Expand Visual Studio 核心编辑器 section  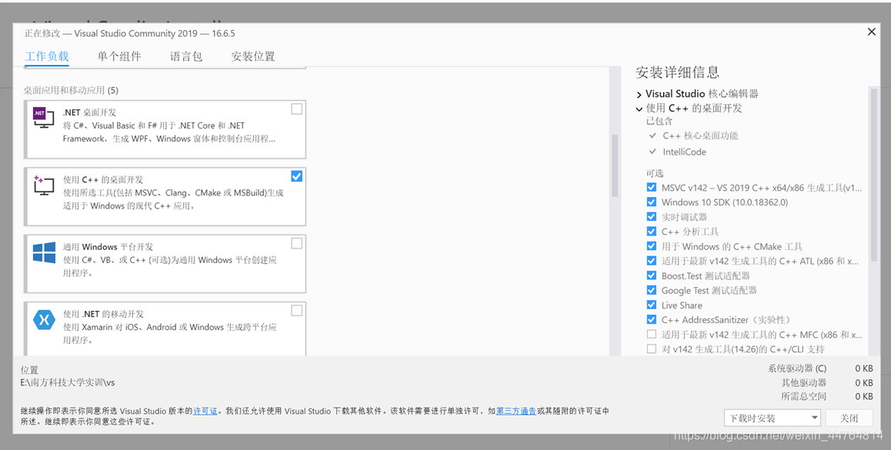[x=639, y=95]
